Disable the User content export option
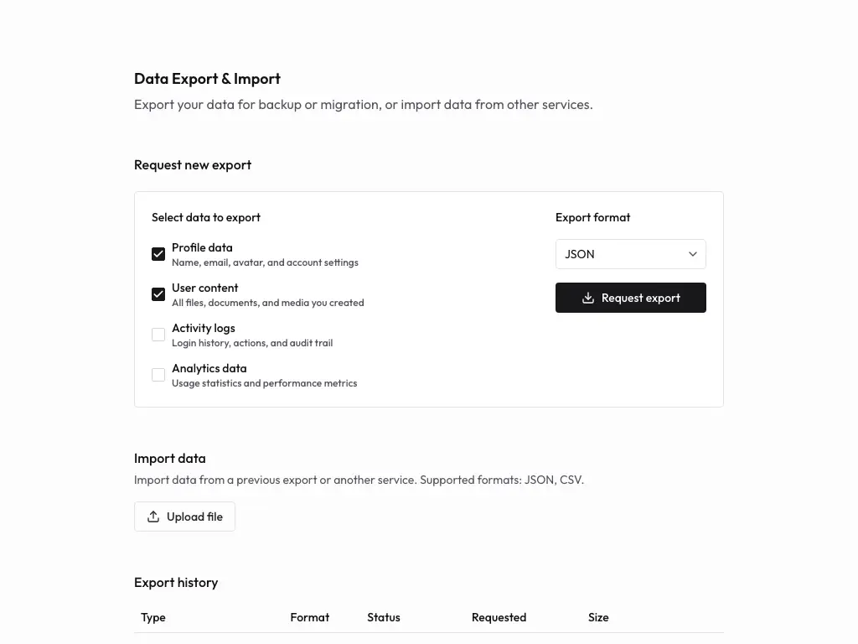 pos(158,293)
